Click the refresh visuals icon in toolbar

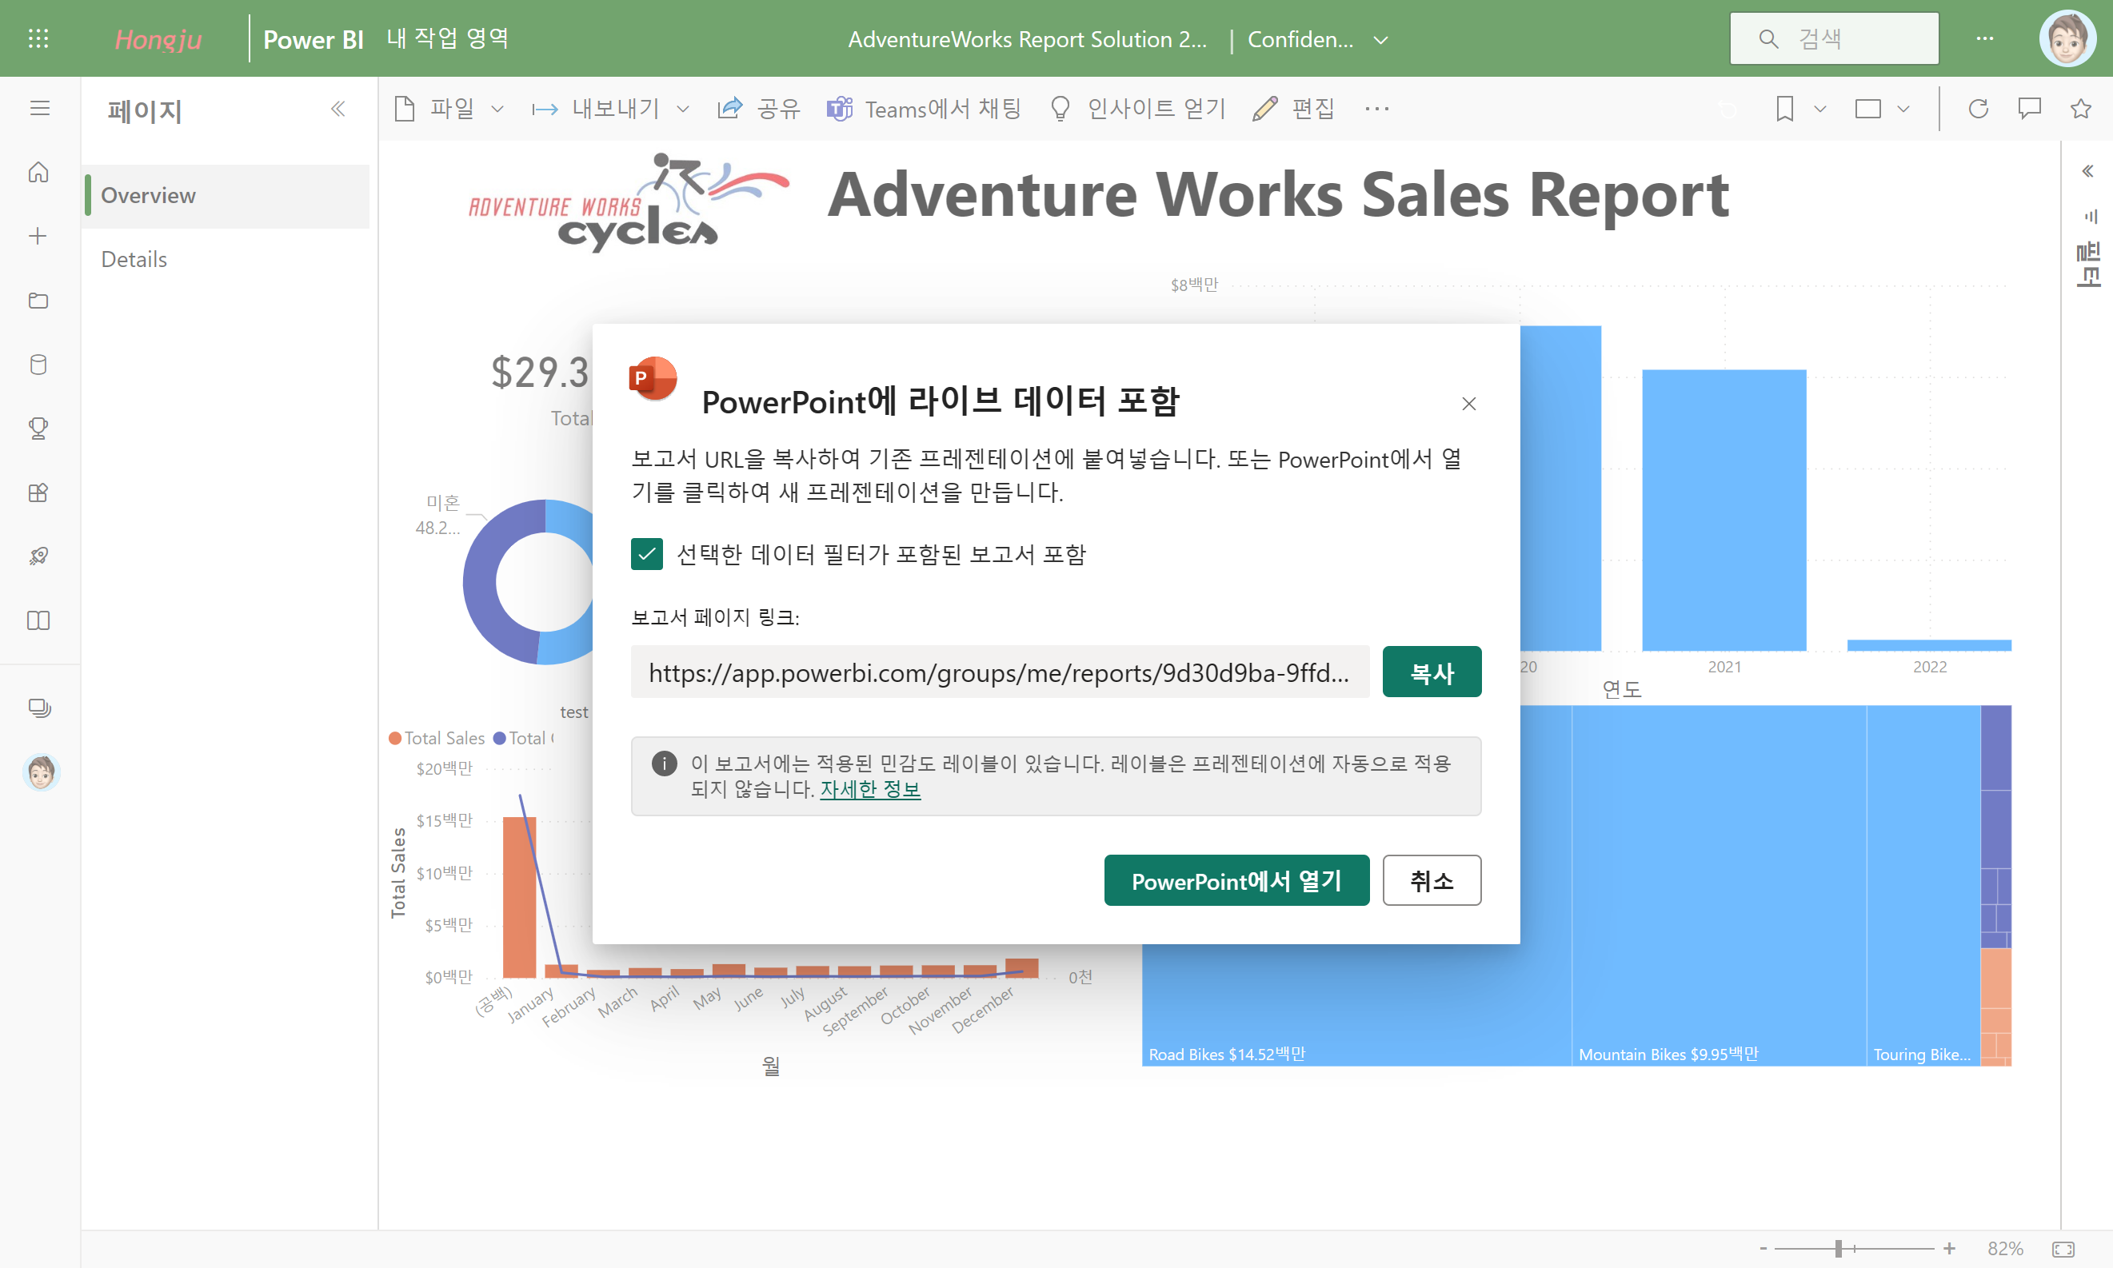[x=1978, y=109]
